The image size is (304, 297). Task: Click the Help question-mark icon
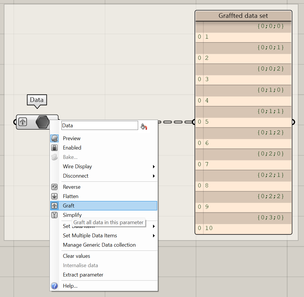click(54, 286)
